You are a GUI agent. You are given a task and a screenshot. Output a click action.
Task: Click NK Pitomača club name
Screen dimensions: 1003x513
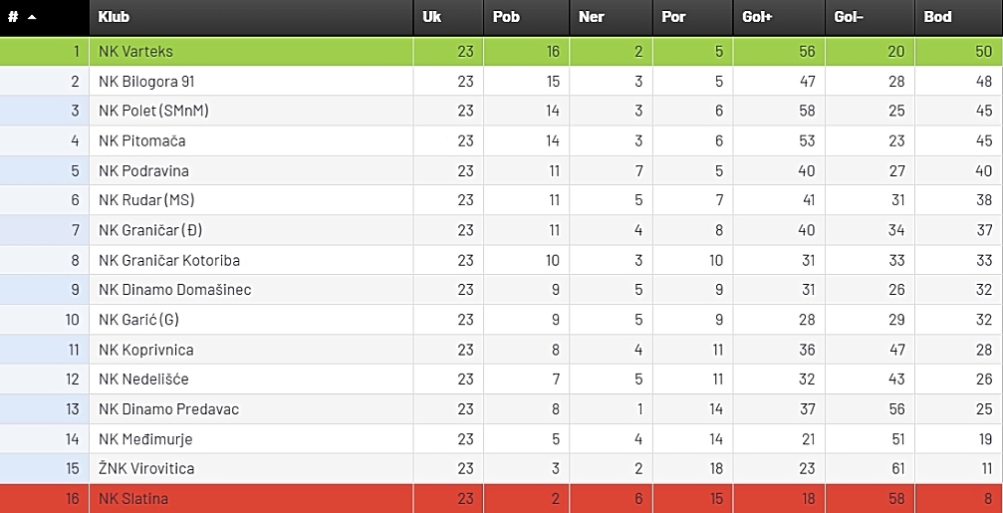[142, 140]
